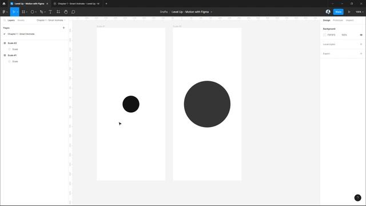Open Frame tool options arrow
This screenshot has height=206, width=366.
click(x=27, y=12)
